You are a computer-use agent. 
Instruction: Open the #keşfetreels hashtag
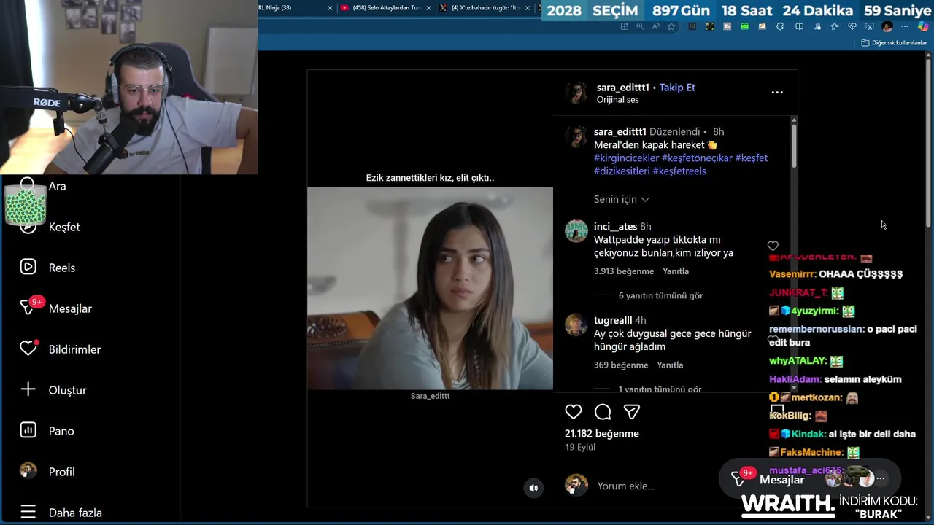coord(679,171)
